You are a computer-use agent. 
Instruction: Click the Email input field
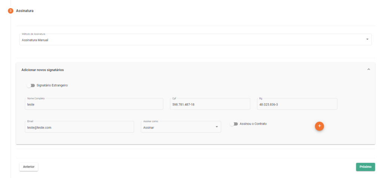[79, 127]
